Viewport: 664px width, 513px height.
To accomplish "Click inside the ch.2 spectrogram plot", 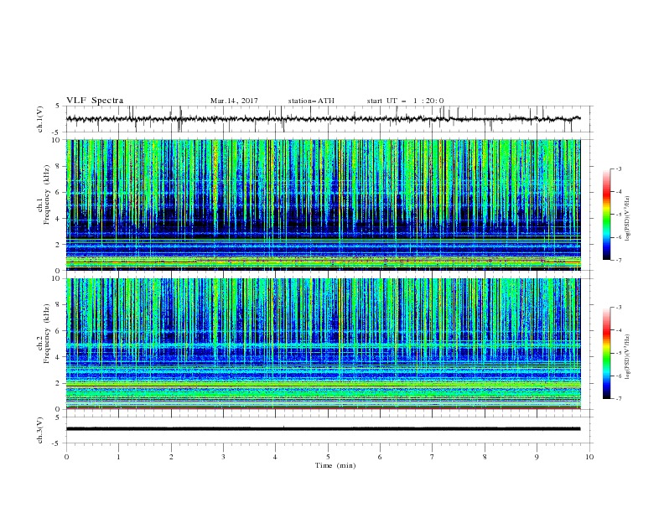I will coord(323,344).
